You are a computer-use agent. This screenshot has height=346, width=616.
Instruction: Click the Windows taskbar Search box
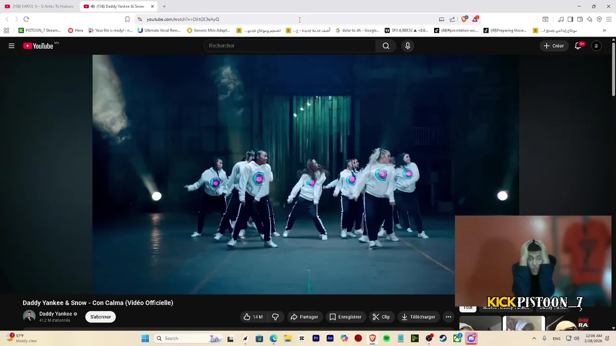[188, 338]
